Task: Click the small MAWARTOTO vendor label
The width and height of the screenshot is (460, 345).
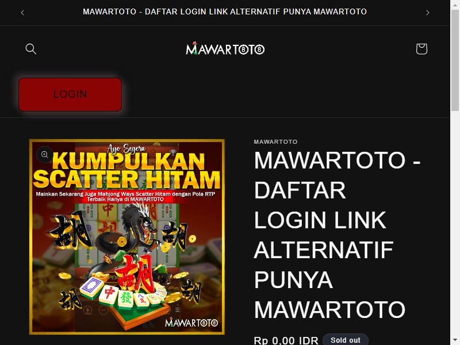Action: click(x=275, y=141)
